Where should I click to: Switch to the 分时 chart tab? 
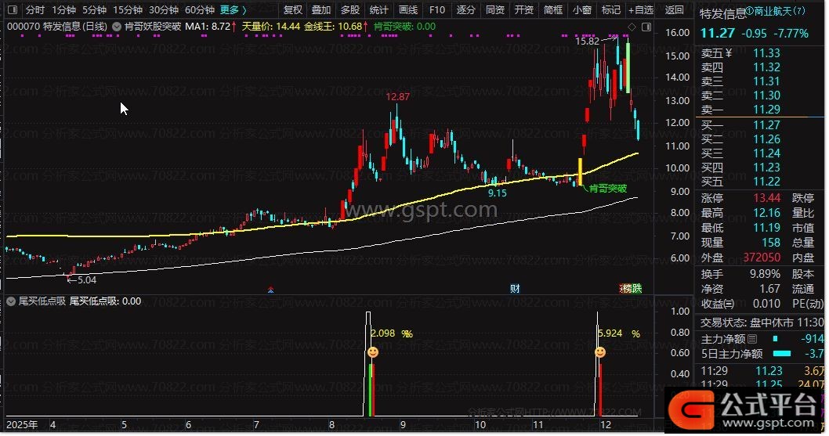point(35,10)
